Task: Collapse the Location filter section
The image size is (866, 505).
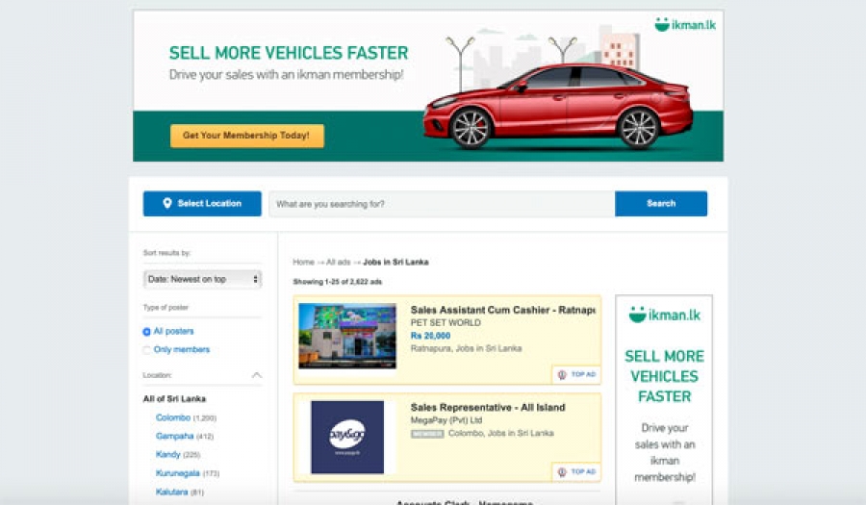Action: tap(256, 375)
